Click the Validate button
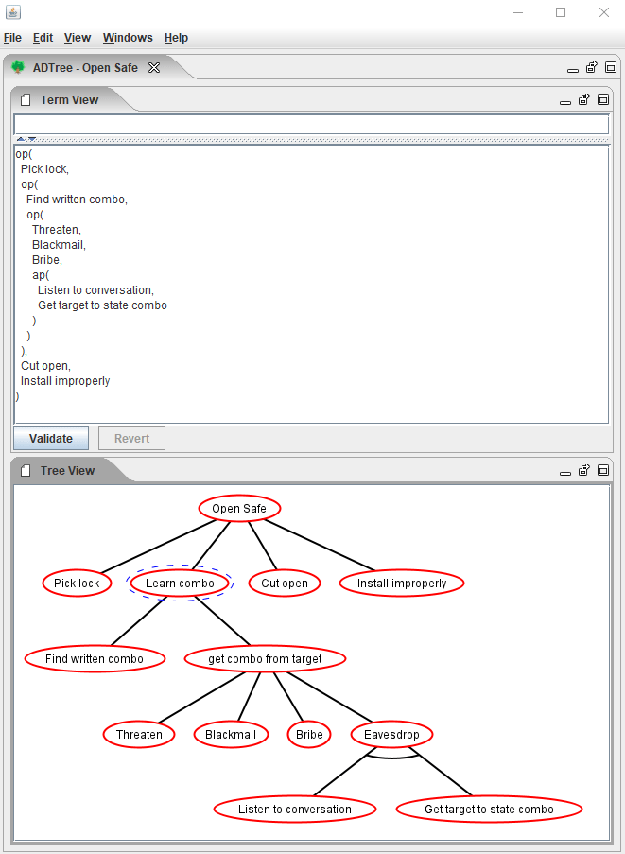The height and width of the screenshot is (854, 625). click(x=51, y=439)
